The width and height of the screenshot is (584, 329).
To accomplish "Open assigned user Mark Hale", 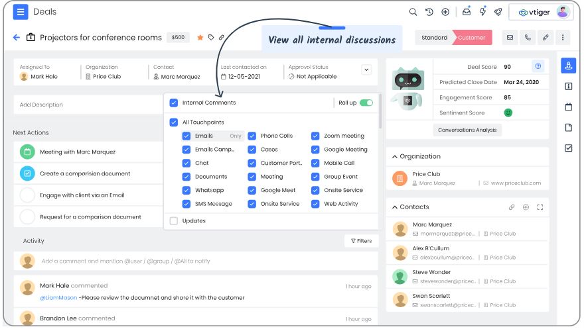I will 44,77.
